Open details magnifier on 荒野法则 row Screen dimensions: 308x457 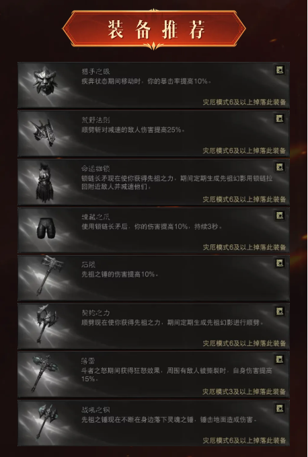[x=280, y=118]
